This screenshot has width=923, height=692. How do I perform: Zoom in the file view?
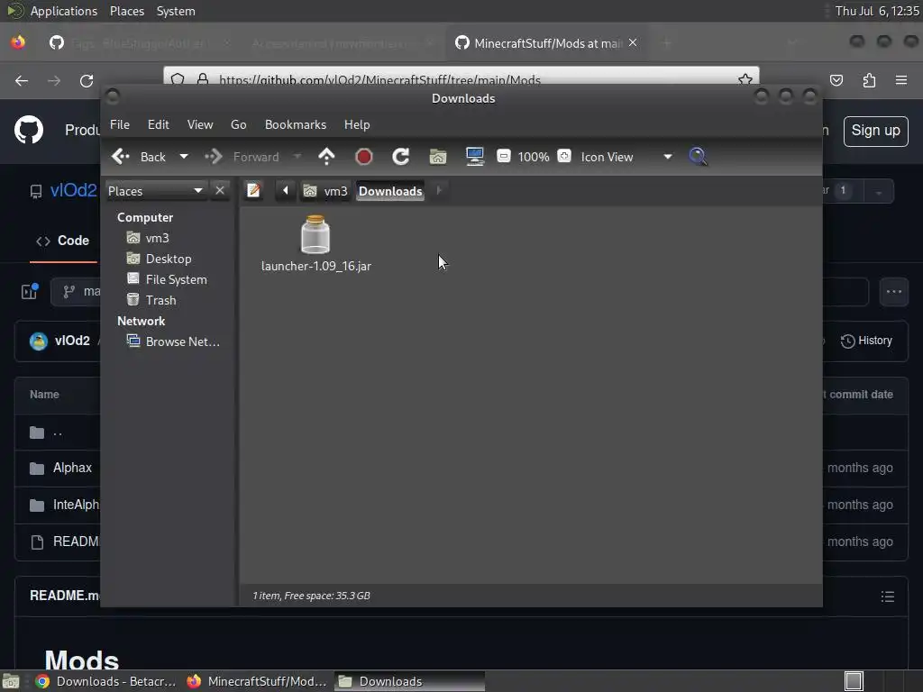pos(564,156)
